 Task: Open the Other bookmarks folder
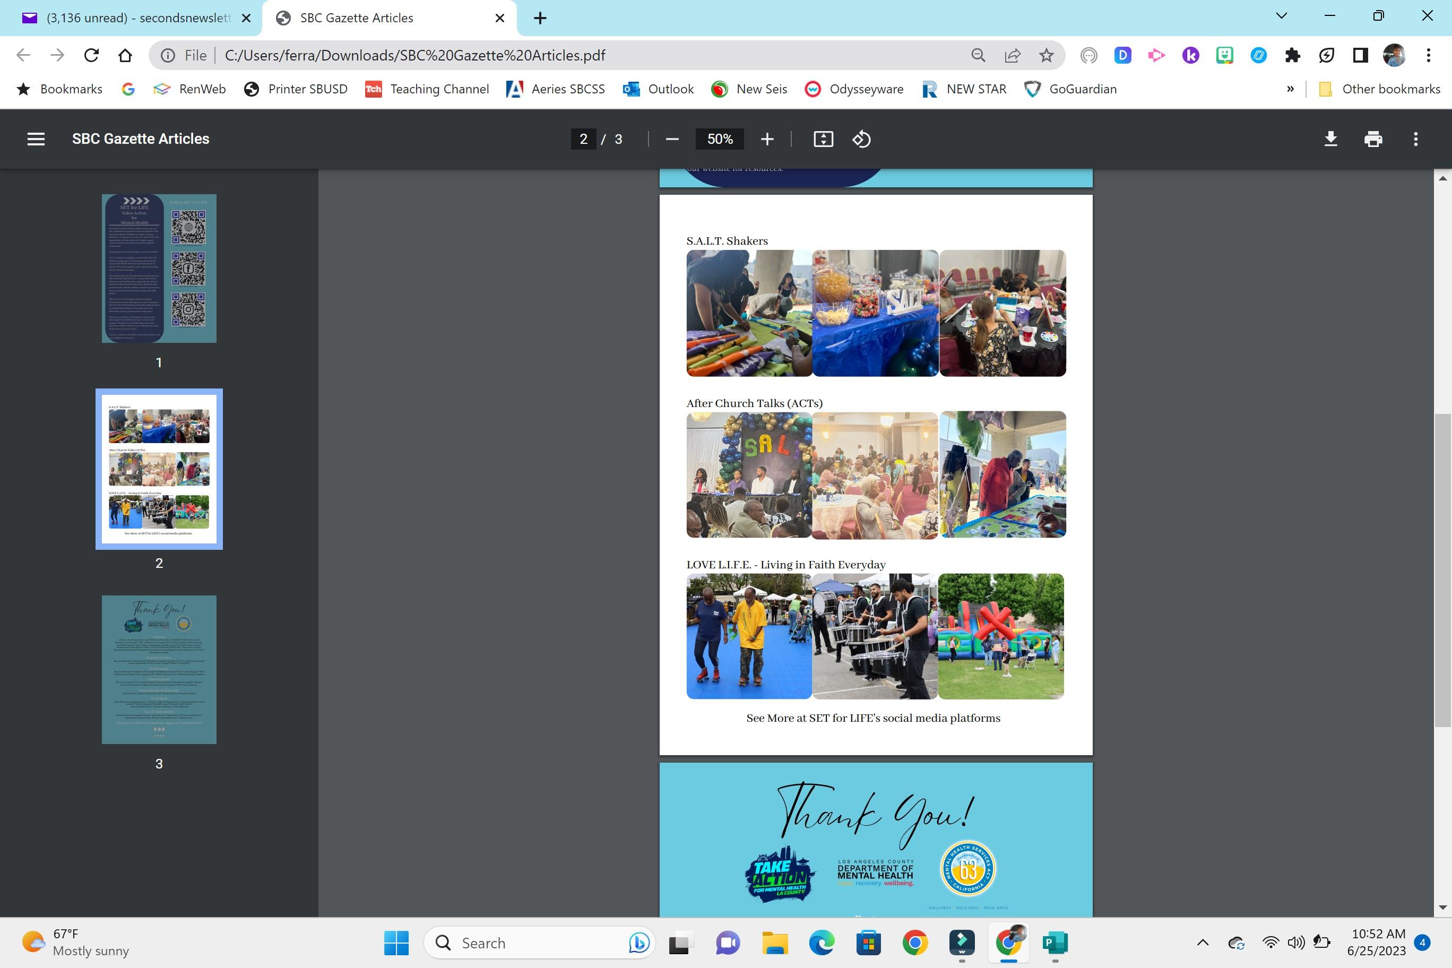tap(1379, 89)
